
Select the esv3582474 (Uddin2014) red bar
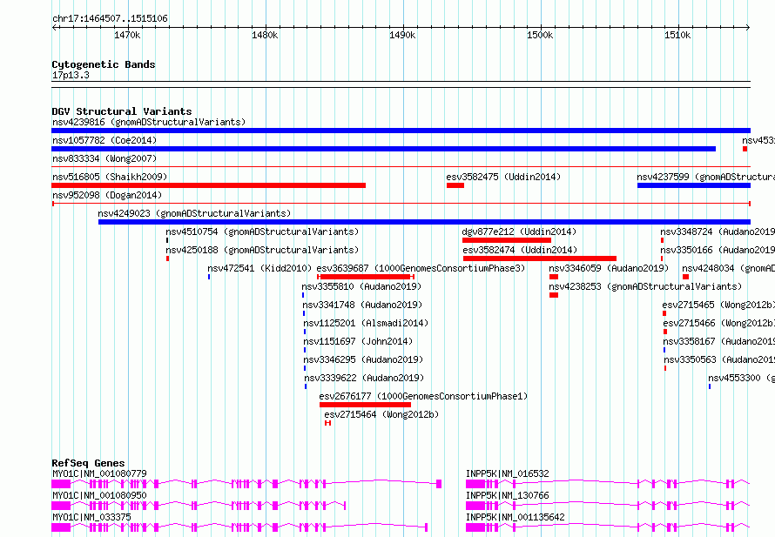coord(540,258)
